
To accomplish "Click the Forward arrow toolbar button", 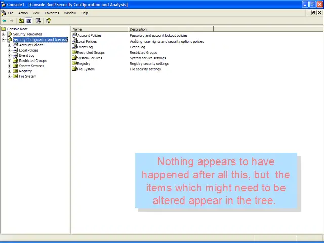I will tap(11, 21).
